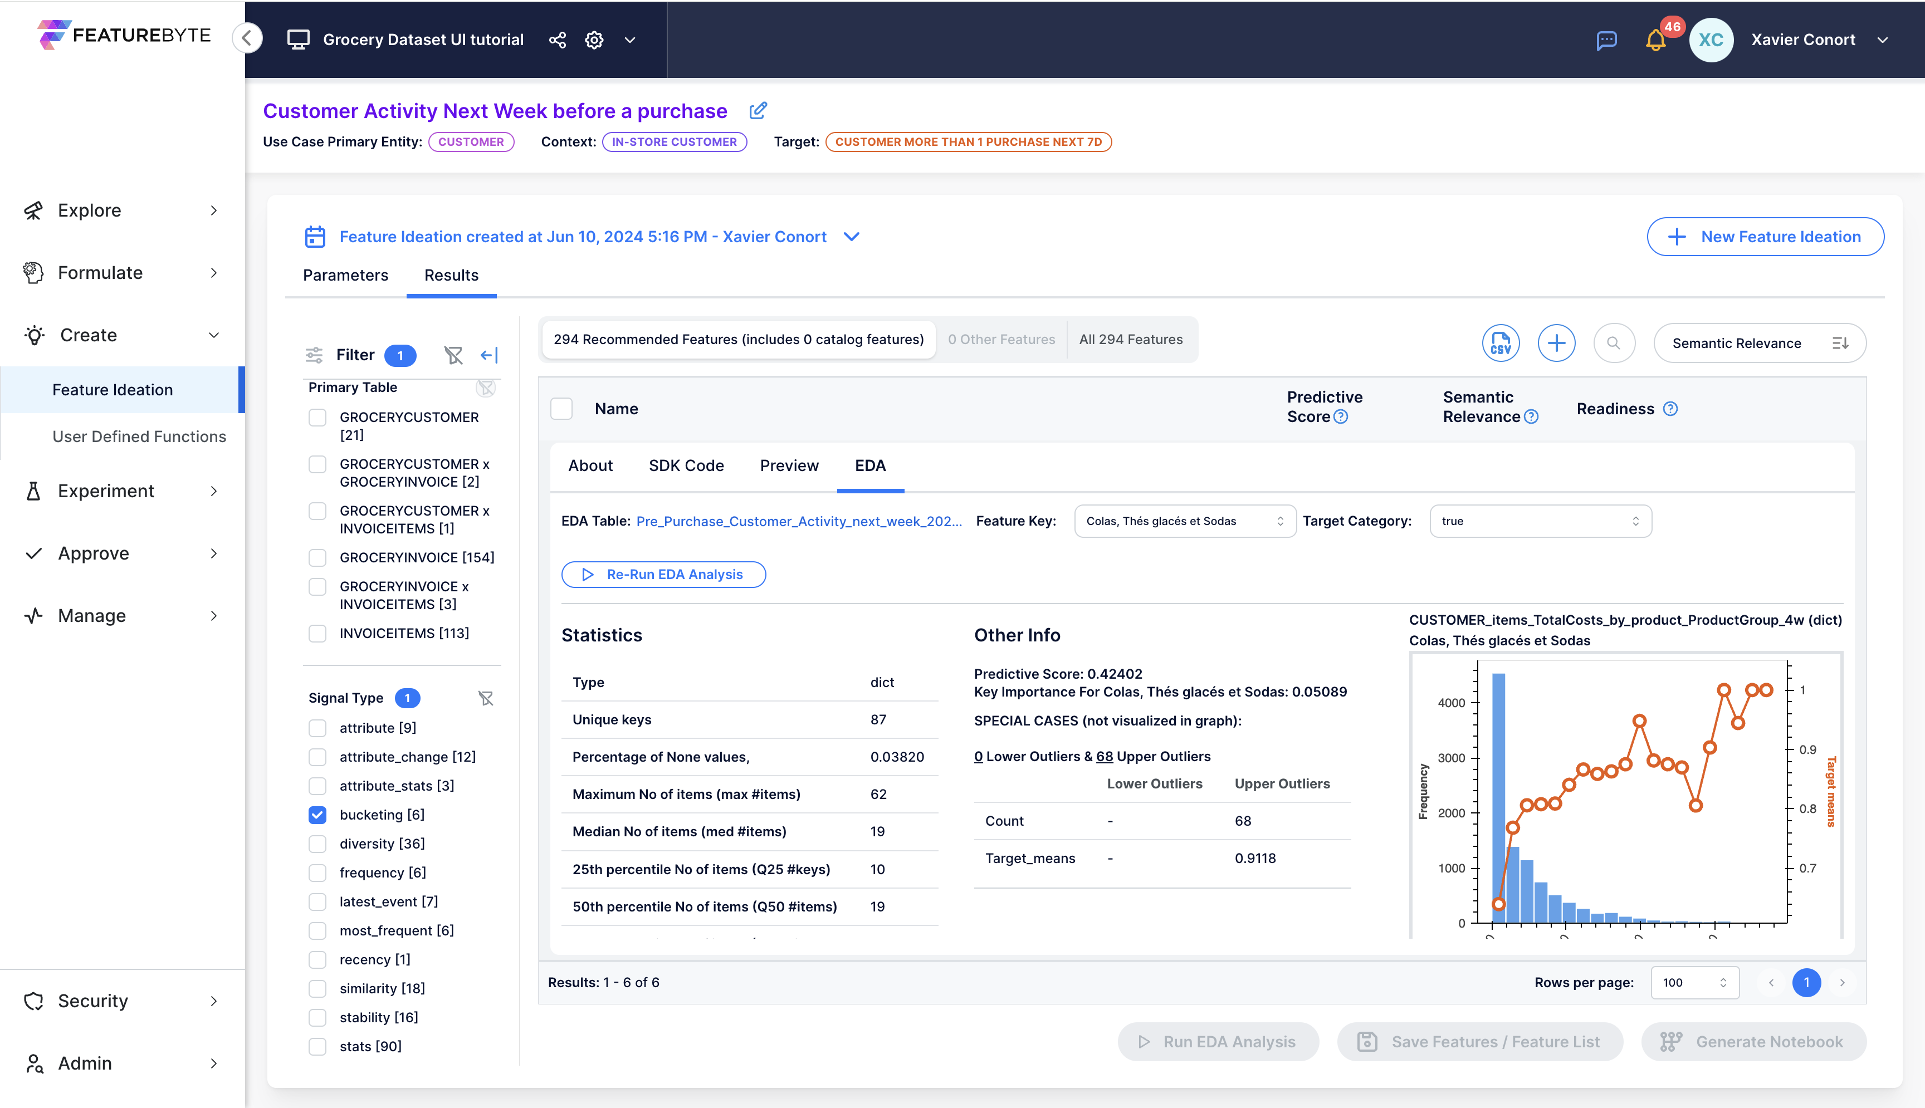Edit use case name pencil icon
The height and width of the screenshot is (1108, 1925).
point(758,110)
